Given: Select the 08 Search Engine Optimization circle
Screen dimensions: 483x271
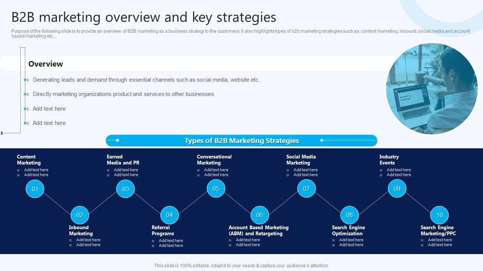Looking at the screenshot, I should click(349, 215).
